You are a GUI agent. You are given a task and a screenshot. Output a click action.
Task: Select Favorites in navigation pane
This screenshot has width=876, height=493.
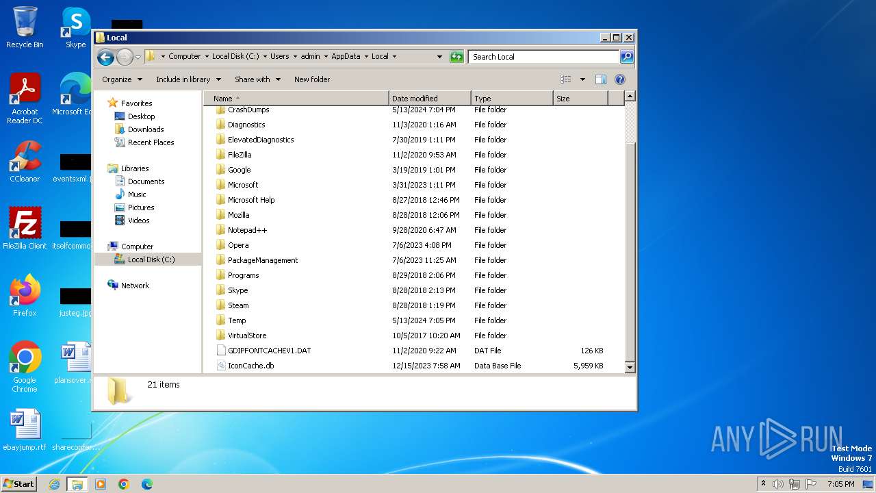tap(136, 103)
